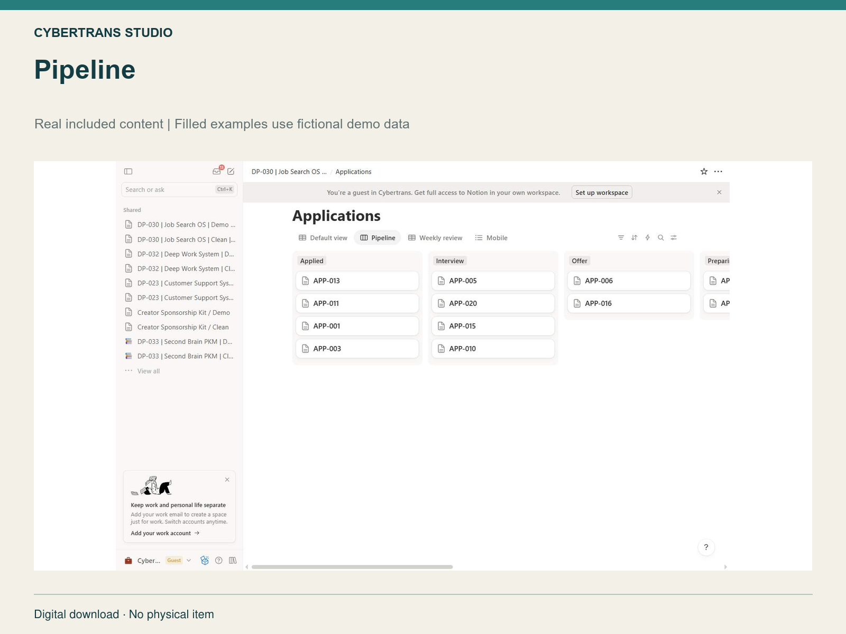
Task: Click the Interview column header tag
Action: coord(450,261)
